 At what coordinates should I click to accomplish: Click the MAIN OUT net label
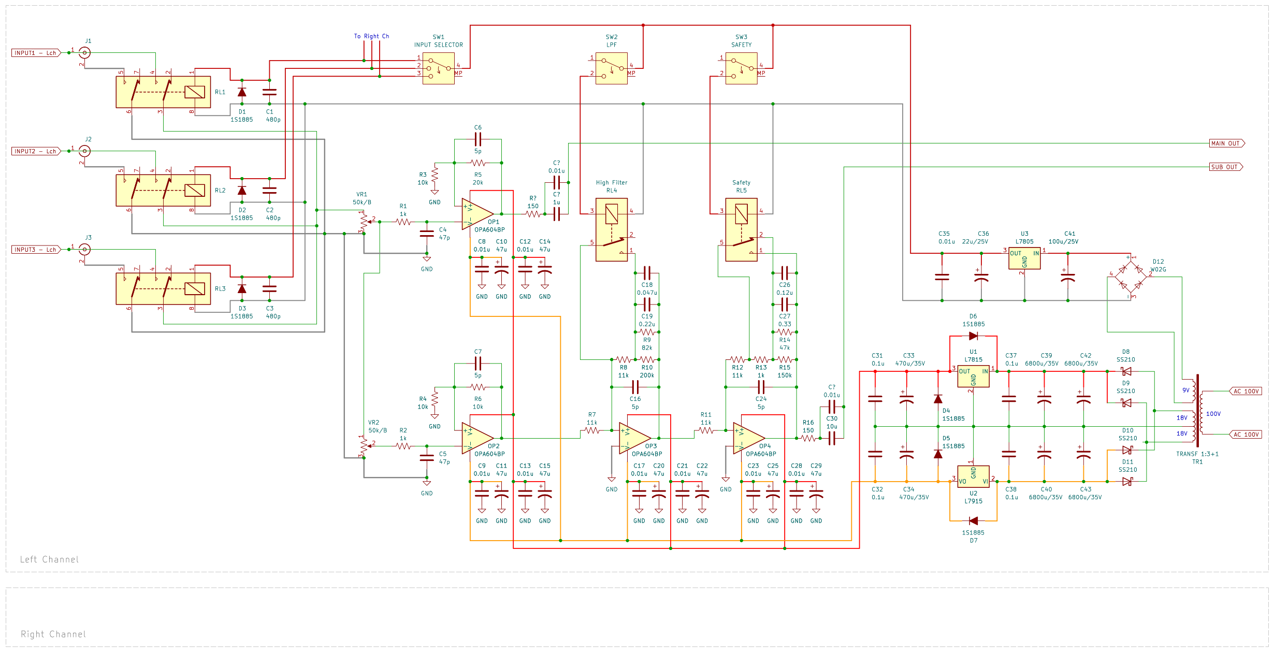[1227, 143]
